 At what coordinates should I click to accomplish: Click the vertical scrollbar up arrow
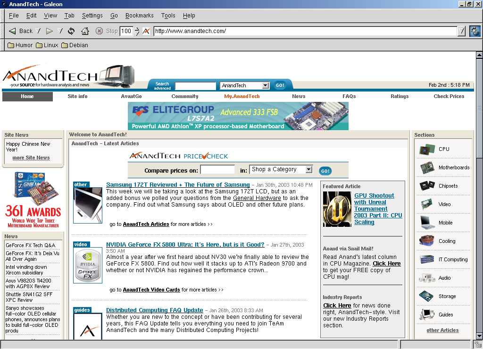(x=479, y=55)
